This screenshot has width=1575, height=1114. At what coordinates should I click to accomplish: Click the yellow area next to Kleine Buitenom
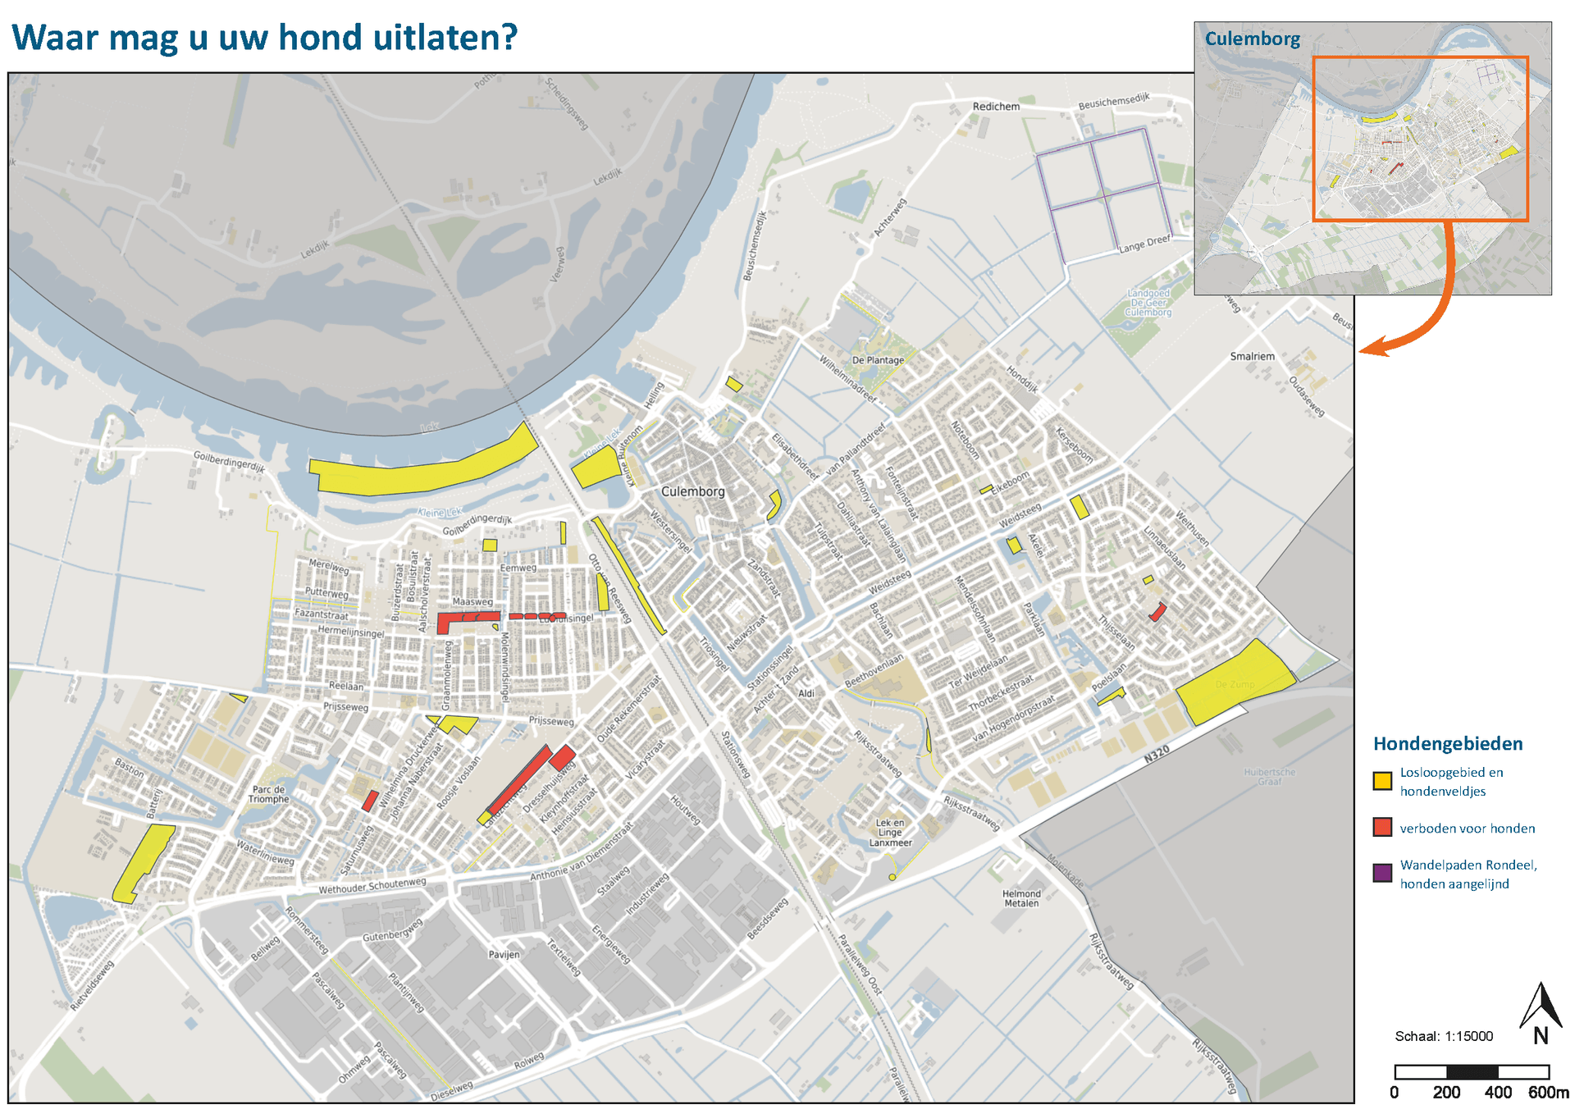coord(596,468)
